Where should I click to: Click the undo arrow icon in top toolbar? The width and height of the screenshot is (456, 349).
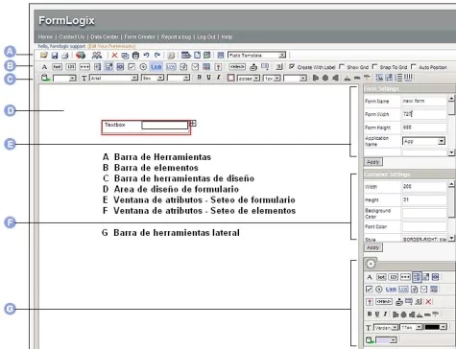[146, 55]
